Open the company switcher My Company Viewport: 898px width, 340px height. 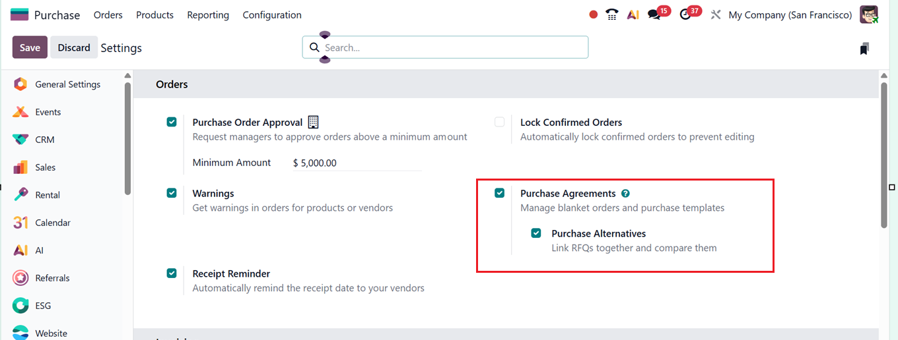(x=790, y=14)
